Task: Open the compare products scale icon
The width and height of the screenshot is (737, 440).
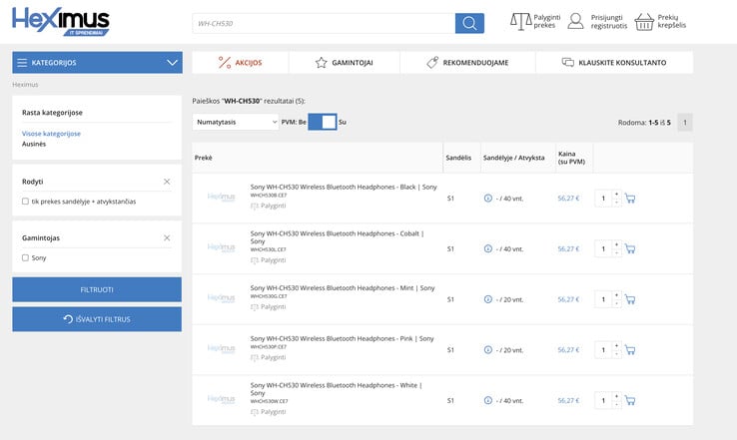Action: pos(520,22)
